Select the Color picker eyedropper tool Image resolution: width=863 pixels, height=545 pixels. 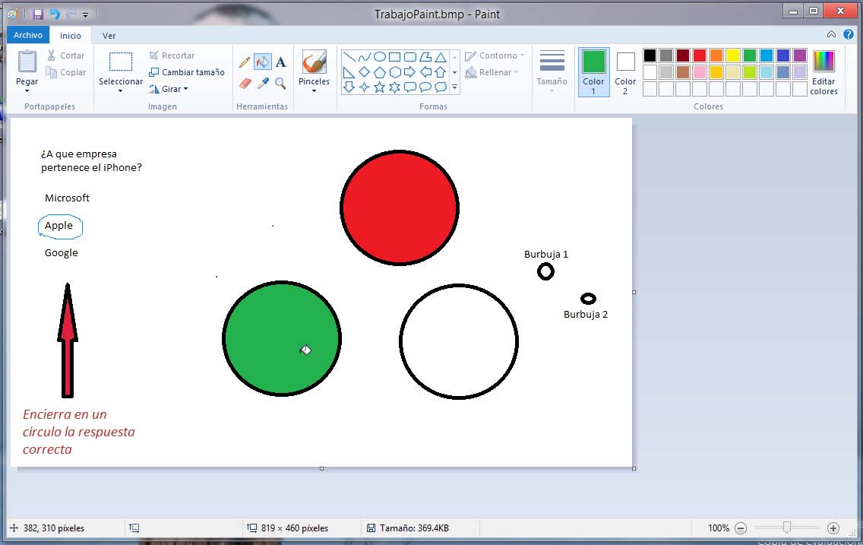point(263,83)
